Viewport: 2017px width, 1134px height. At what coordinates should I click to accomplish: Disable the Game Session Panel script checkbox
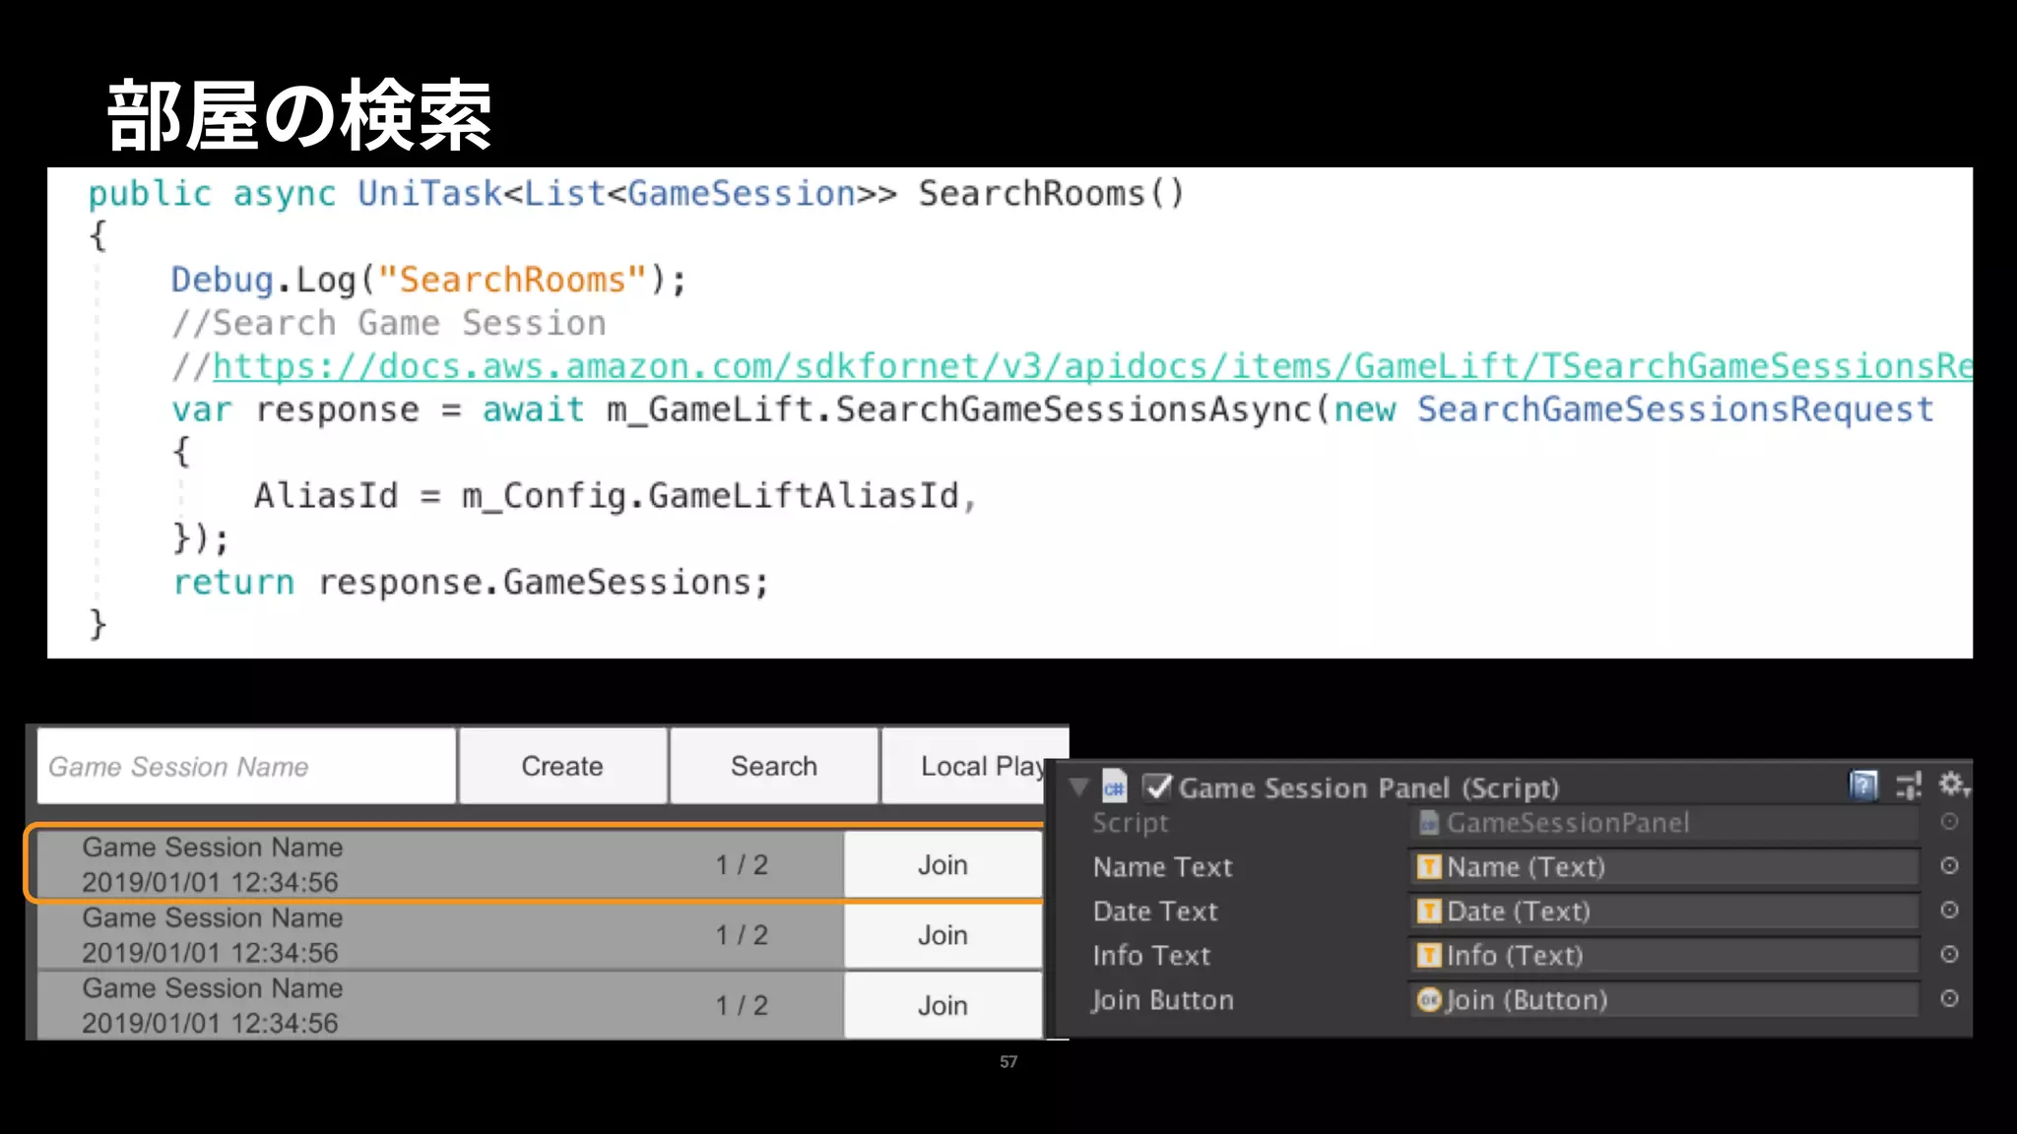pos(1157,787)
